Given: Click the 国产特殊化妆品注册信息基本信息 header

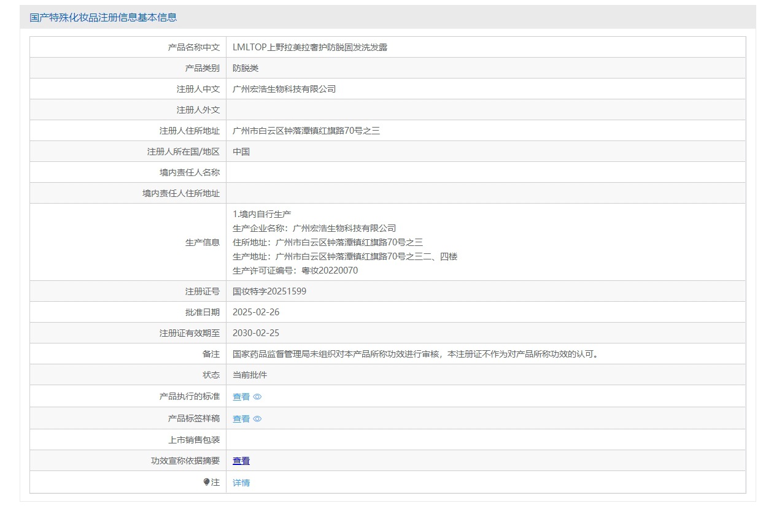Looking at the screenshot, I should pyautogui.click(x=103, y=17).
